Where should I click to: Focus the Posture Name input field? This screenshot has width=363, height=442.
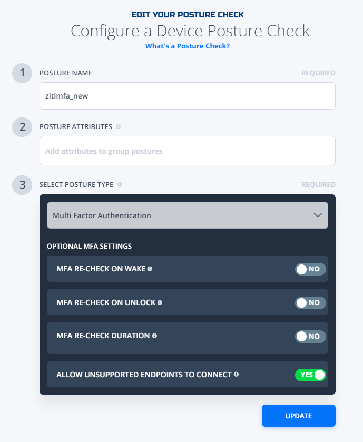tap(188, 96)
